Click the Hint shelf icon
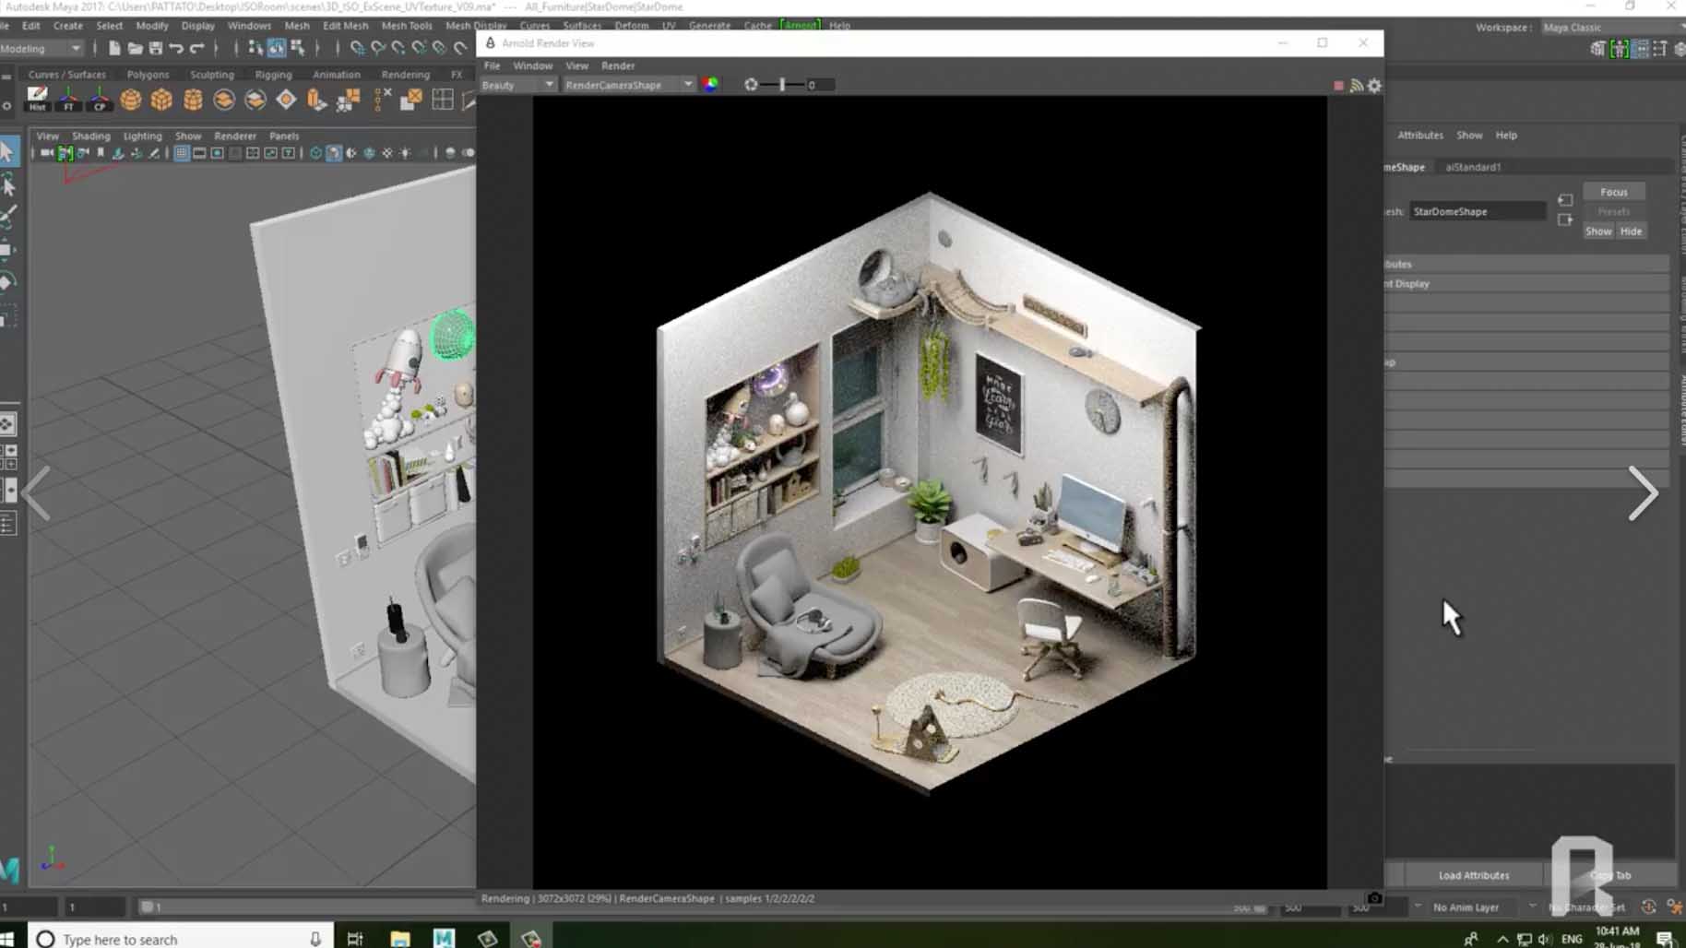 pos(37,99)
